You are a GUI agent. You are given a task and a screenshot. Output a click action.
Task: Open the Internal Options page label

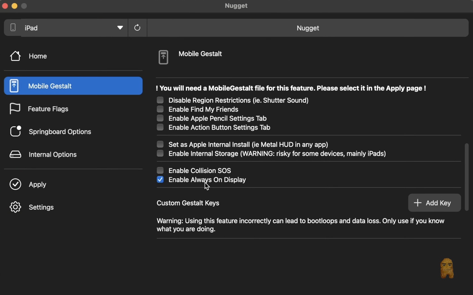(53, 155)
